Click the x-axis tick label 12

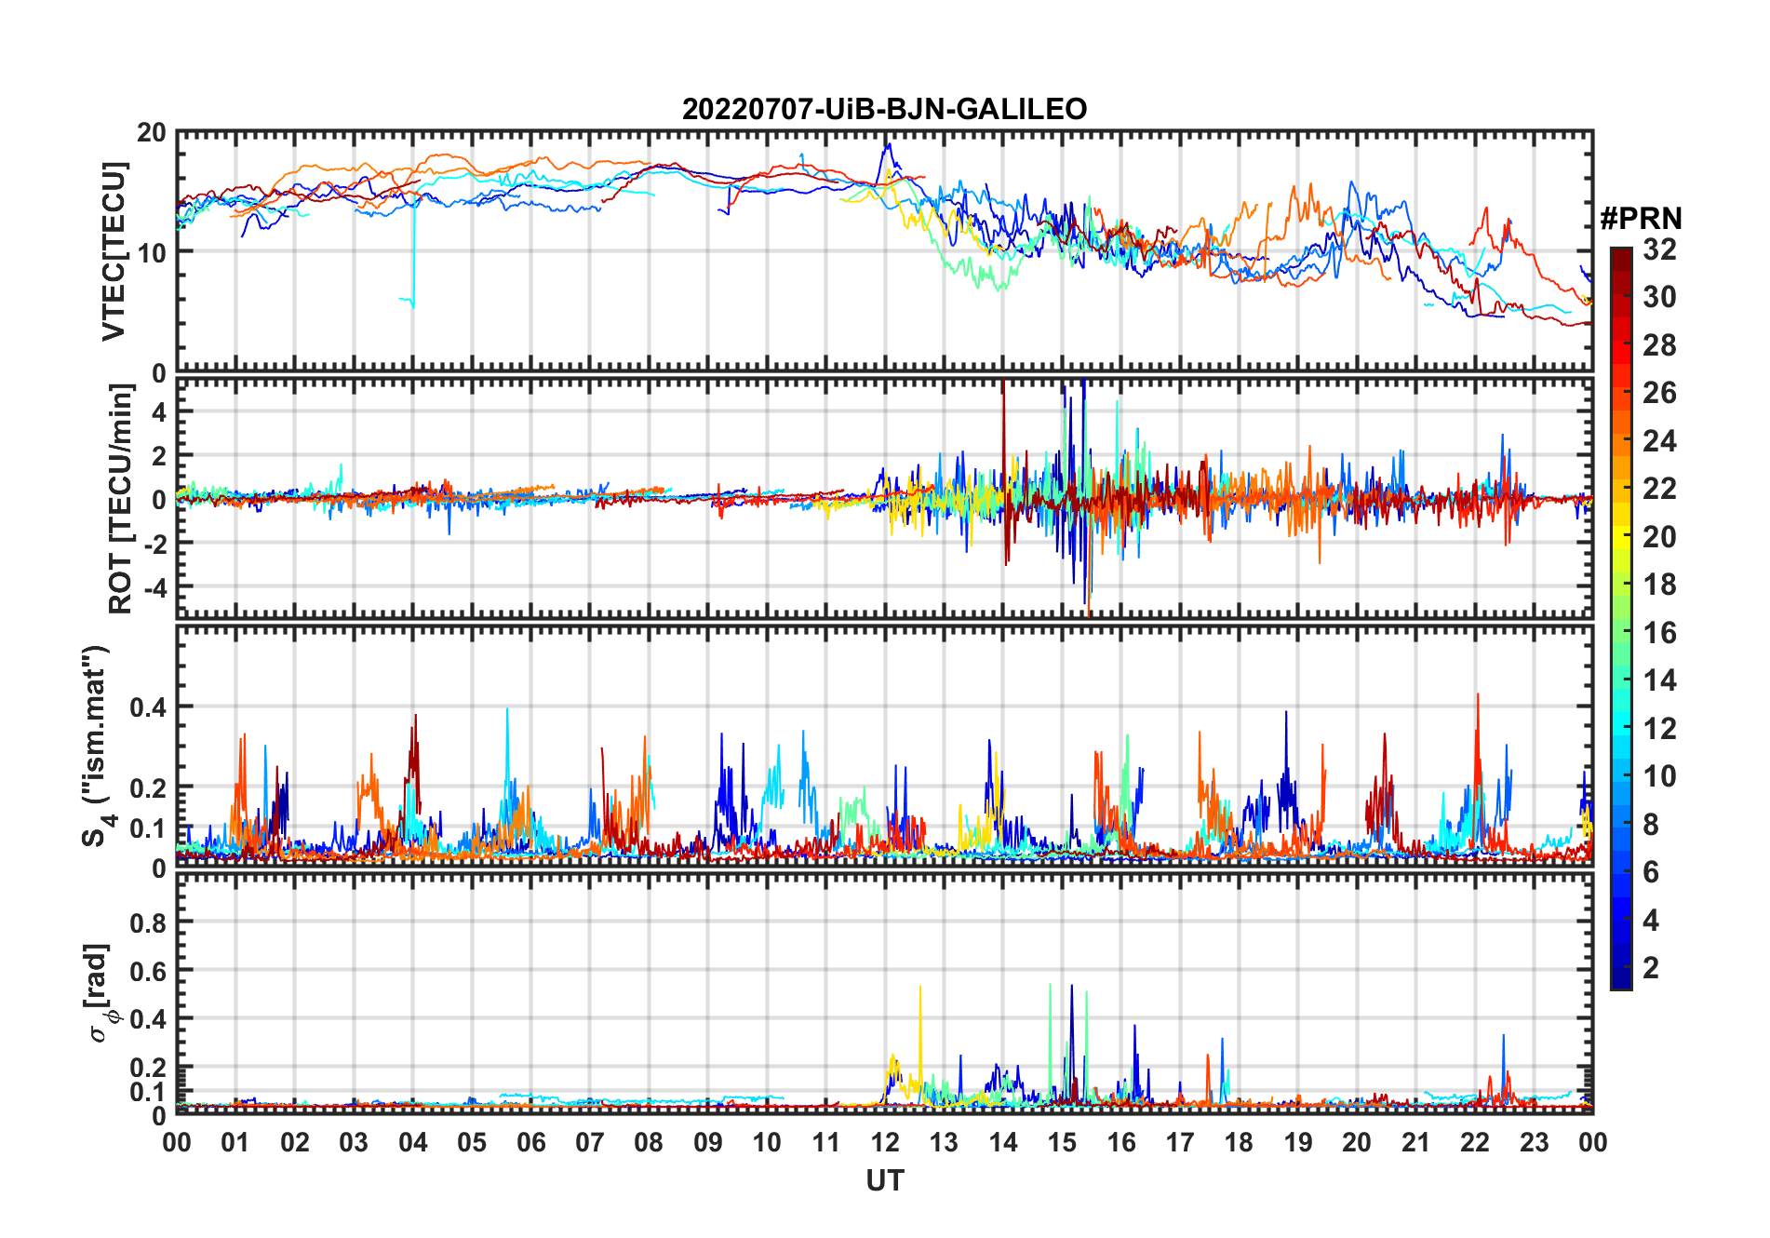click(x=885, y=1142)
